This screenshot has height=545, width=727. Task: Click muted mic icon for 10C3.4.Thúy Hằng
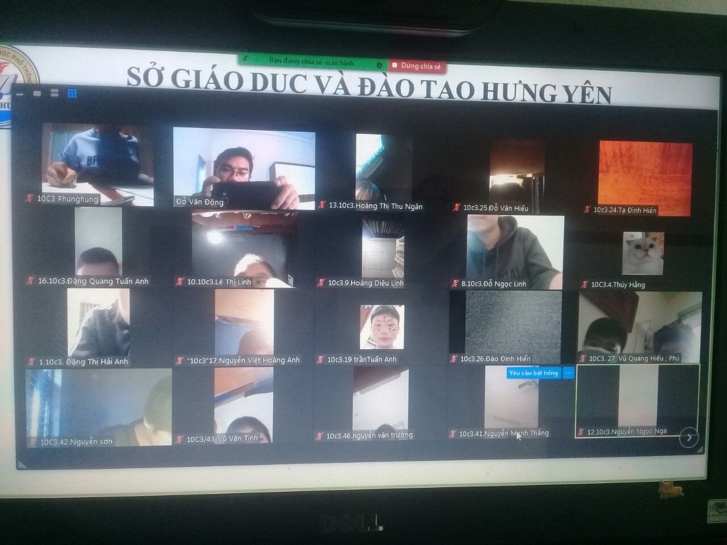[x=584, y=284]
